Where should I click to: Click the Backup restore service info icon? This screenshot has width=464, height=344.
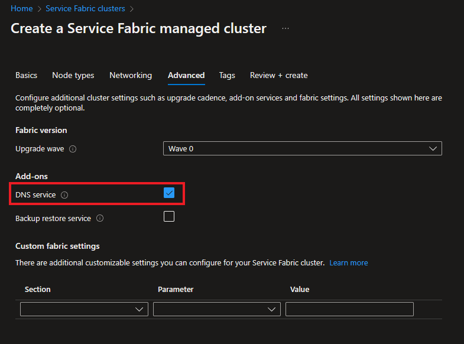coord(100,219)
